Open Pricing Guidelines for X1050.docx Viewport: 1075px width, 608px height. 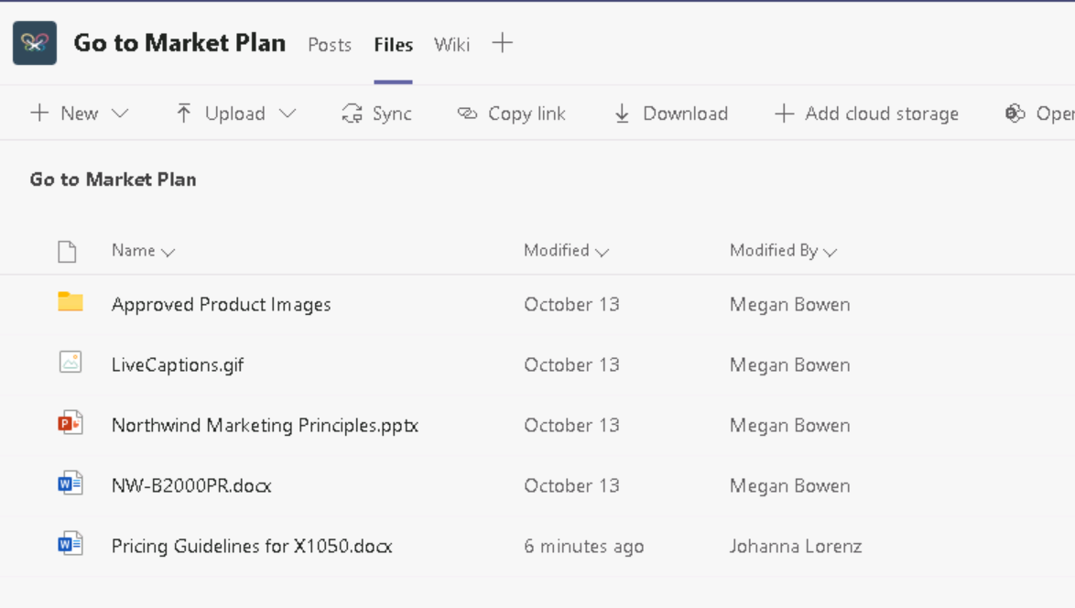tap(252, 547)
